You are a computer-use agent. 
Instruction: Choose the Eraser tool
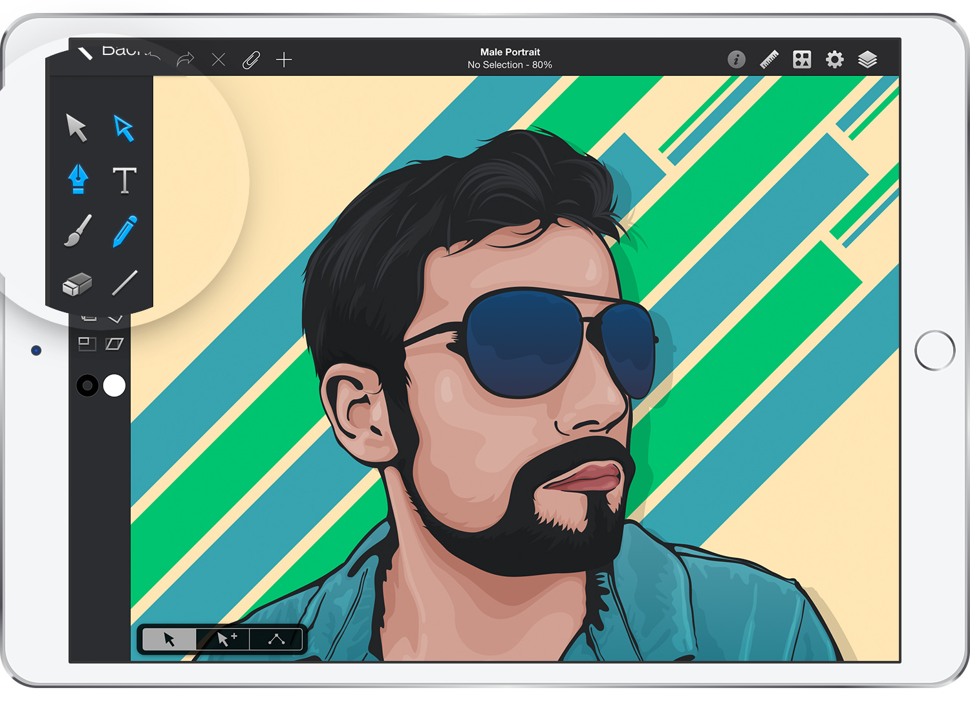click(77, 283)
